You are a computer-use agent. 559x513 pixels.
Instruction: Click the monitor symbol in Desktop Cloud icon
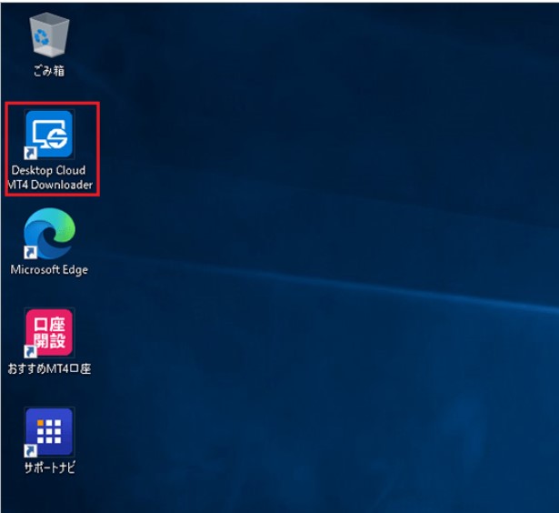tap(45, 133)
